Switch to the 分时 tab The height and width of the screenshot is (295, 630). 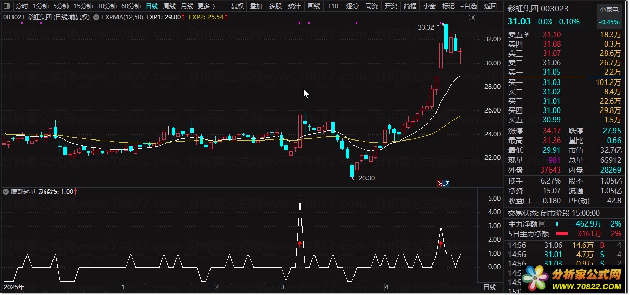coord(22,6)
